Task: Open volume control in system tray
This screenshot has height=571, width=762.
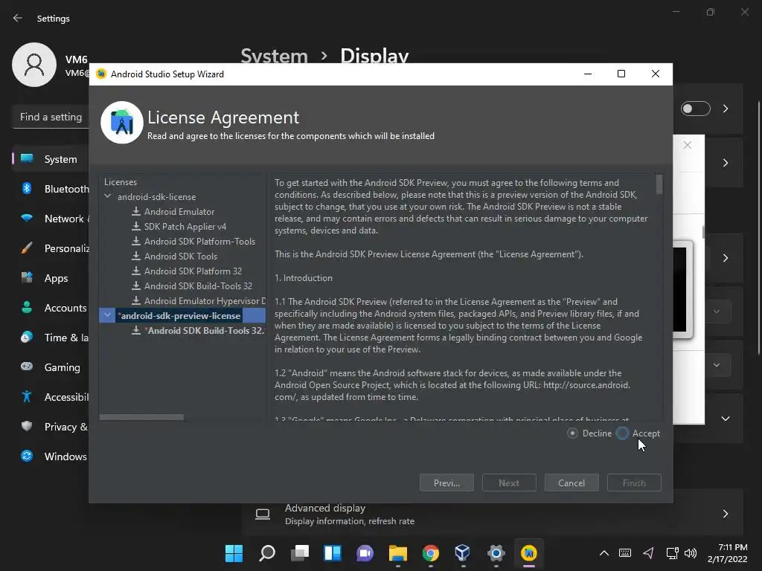Action: 691,553
